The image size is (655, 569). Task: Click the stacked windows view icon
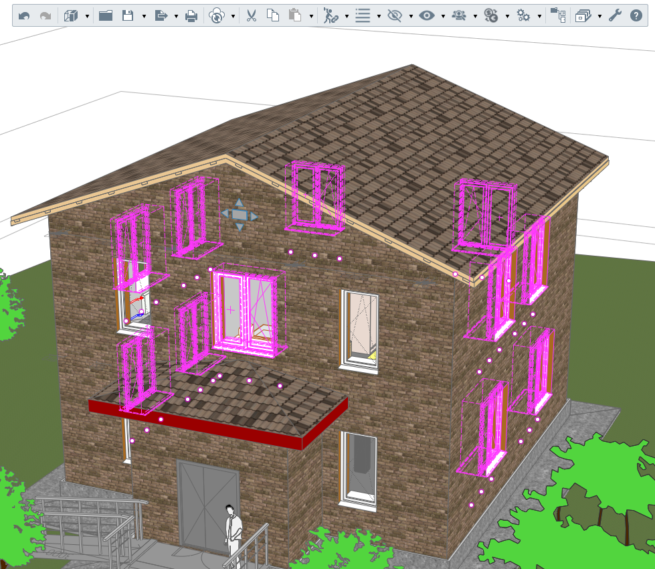(x=583, y=16)
